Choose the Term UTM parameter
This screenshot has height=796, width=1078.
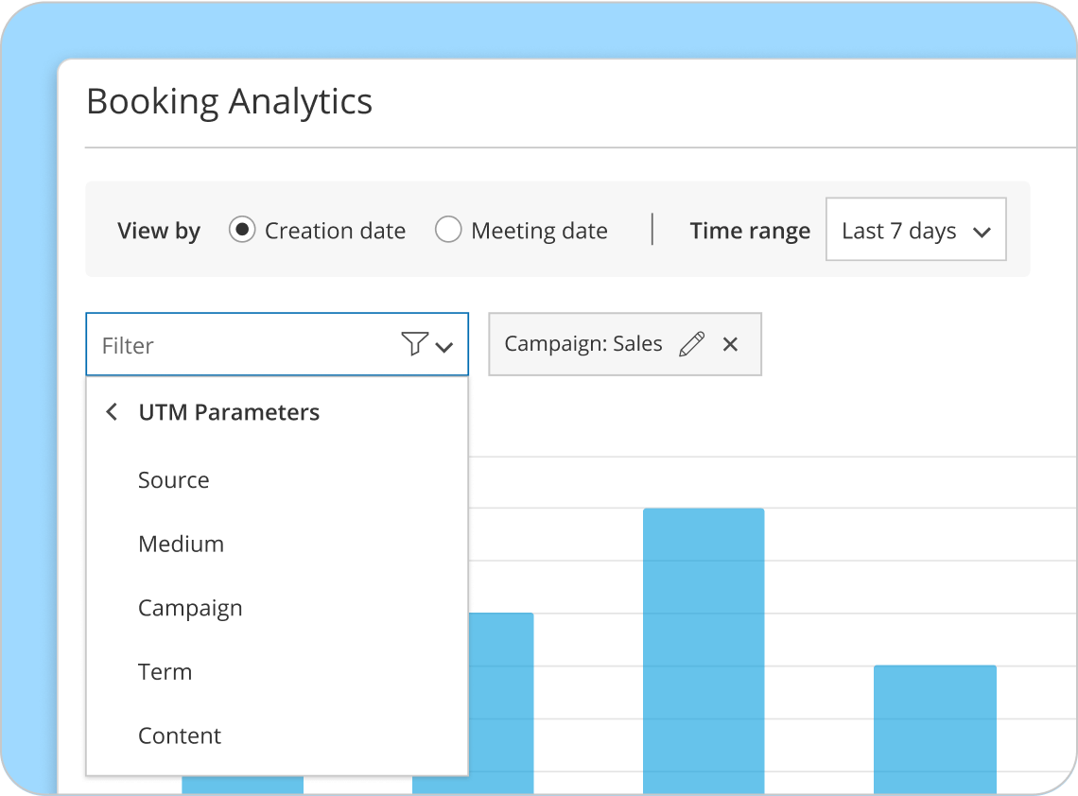tap(165, 671)
